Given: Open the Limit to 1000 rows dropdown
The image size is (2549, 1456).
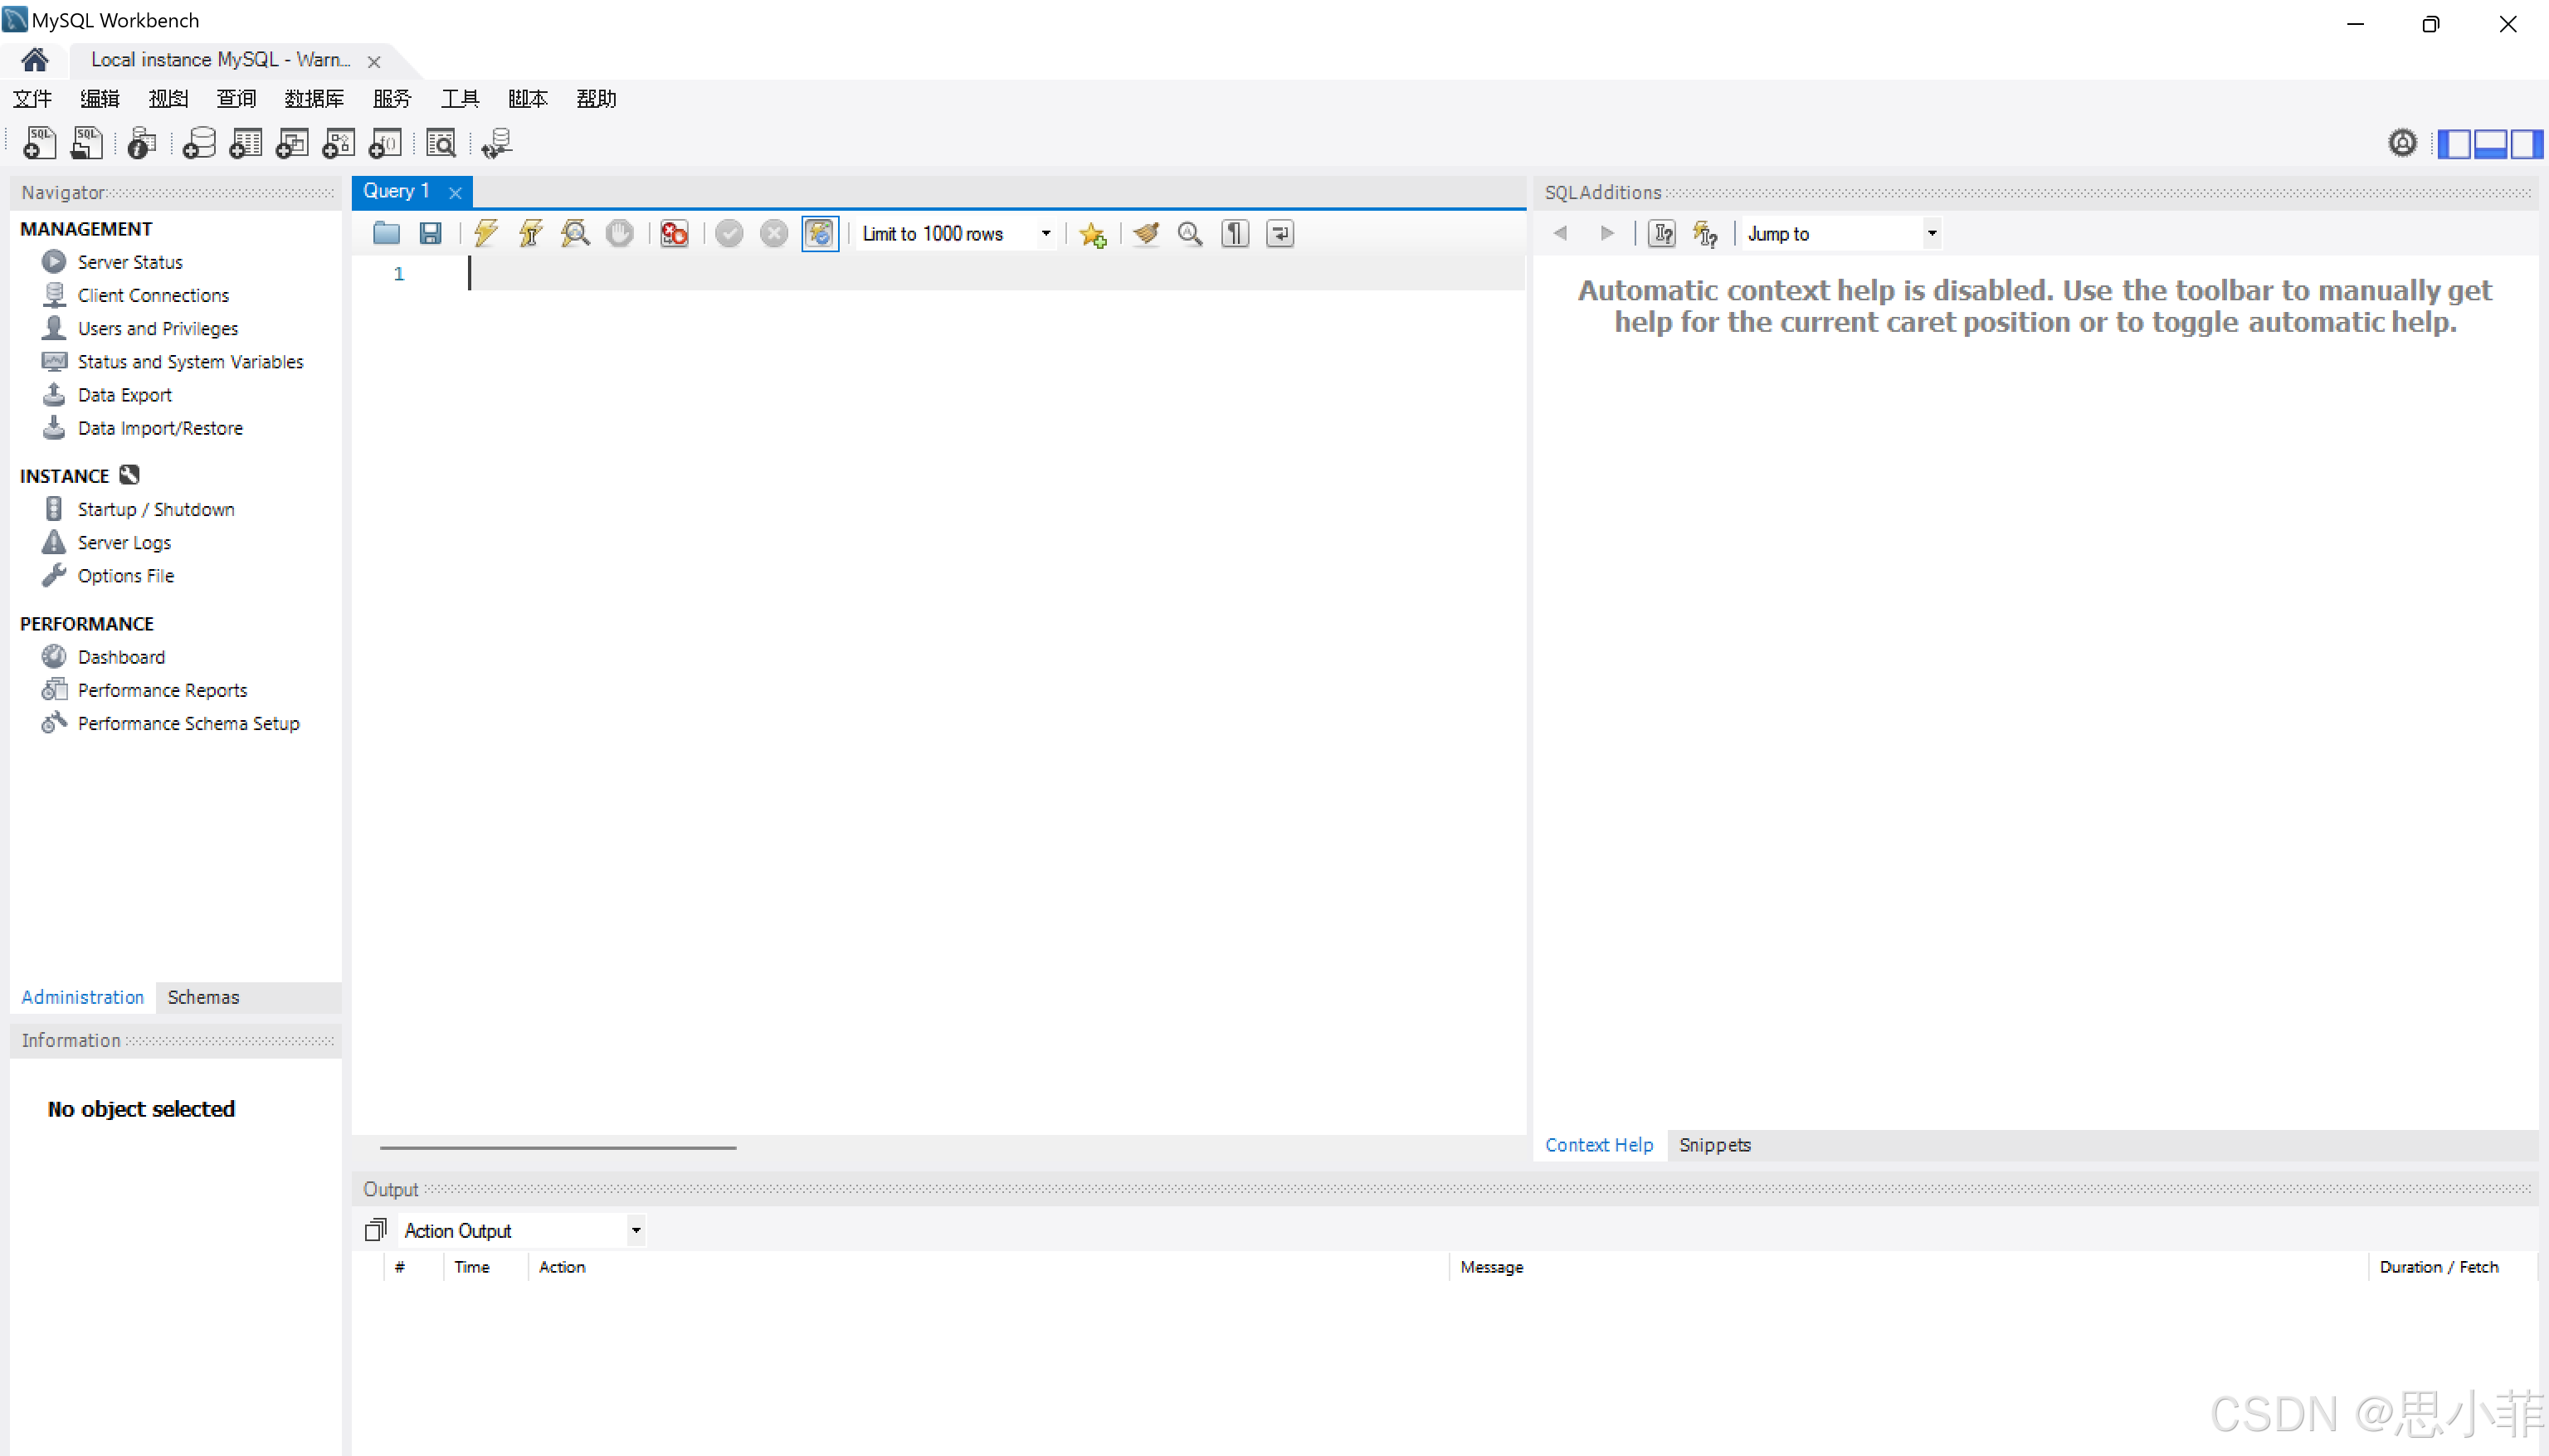Looking at the screenshot, I should (x=1046, y=233).
